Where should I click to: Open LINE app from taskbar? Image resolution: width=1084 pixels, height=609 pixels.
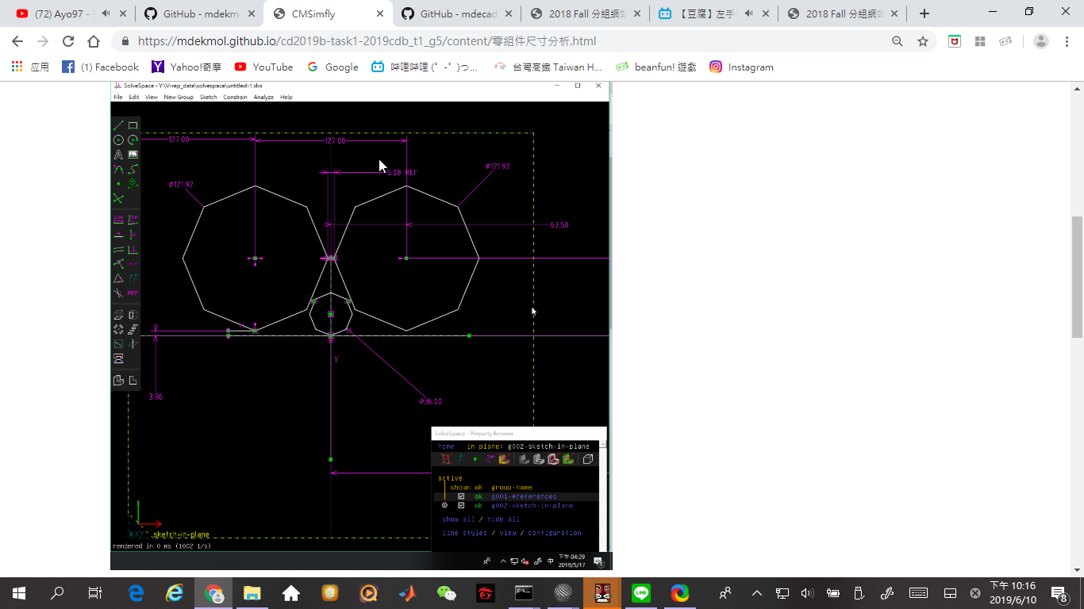(641, 593)
